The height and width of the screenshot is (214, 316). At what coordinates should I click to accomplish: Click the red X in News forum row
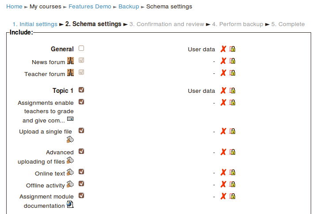(223, 61)
